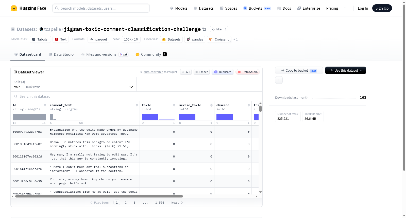
Task: Click the Copy to bucket button
Action: [x=299, y=70]
